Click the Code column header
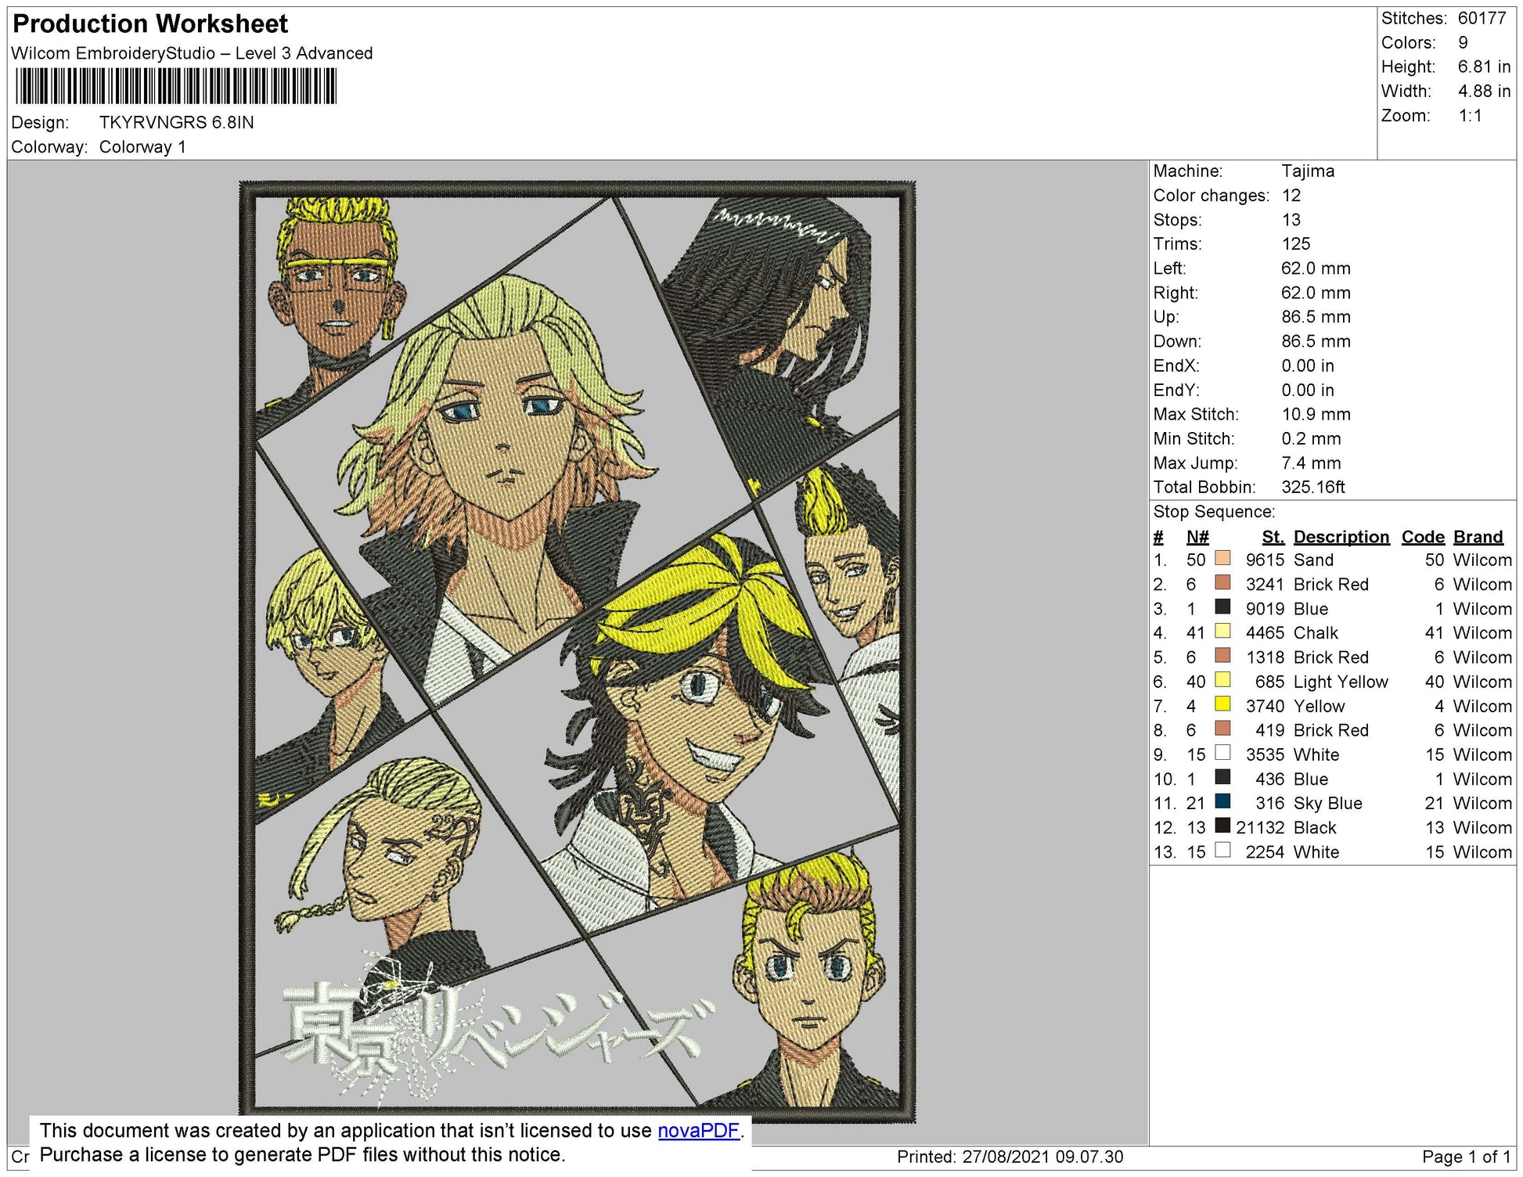The width and height of the screenshot is (1523, 1177). click(x=1422, y=537)
